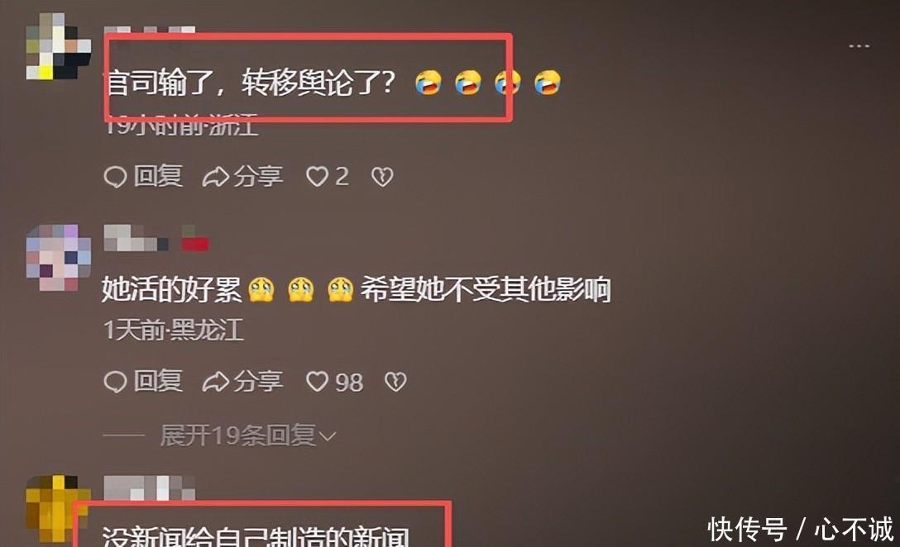The height and width of the screenshot is (547, 900).
Task: Click 没新闻给自己制造的新闻 comment text
Action: [x=256, y=535]
